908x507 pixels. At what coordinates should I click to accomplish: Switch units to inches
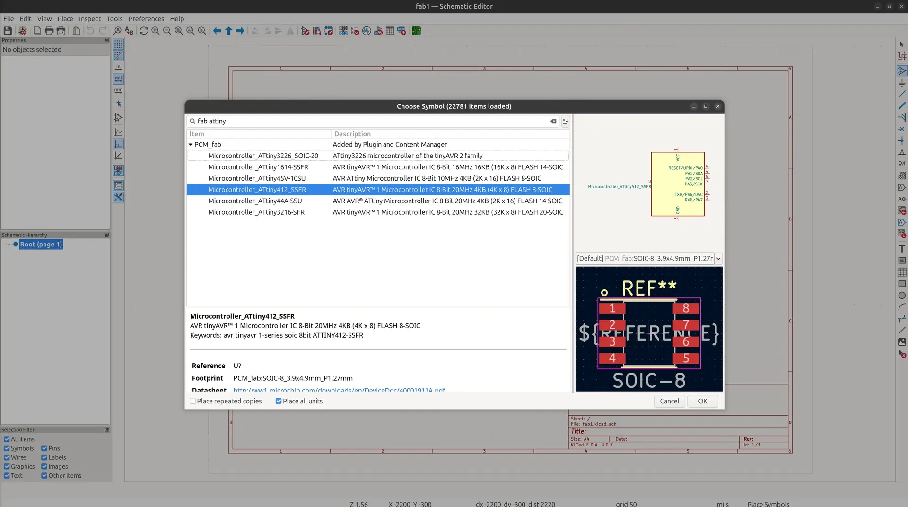pos(118,67)
